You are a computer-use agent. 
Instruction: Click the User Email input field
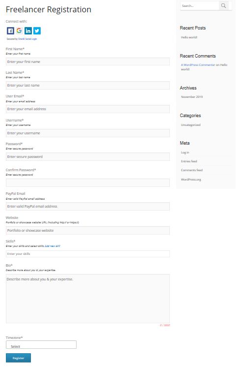pos(87,109)
